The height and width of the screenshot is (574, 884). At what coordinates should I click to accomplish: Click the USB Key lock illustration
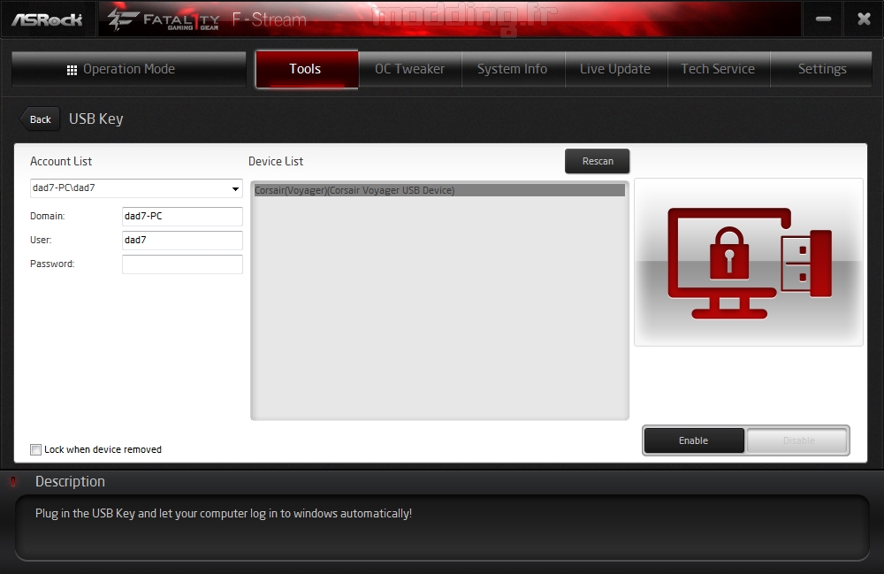click(749, 262)
